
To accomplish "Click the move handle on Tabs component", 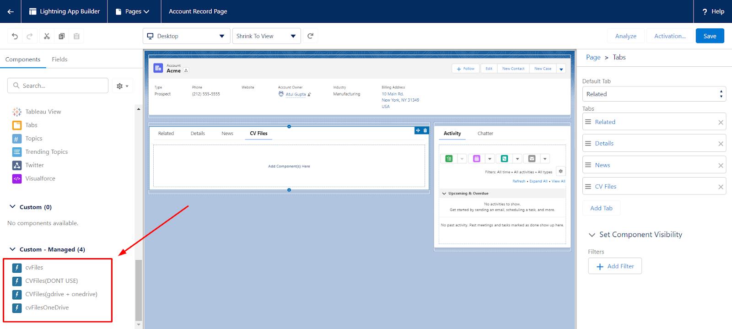I will 418,130.
